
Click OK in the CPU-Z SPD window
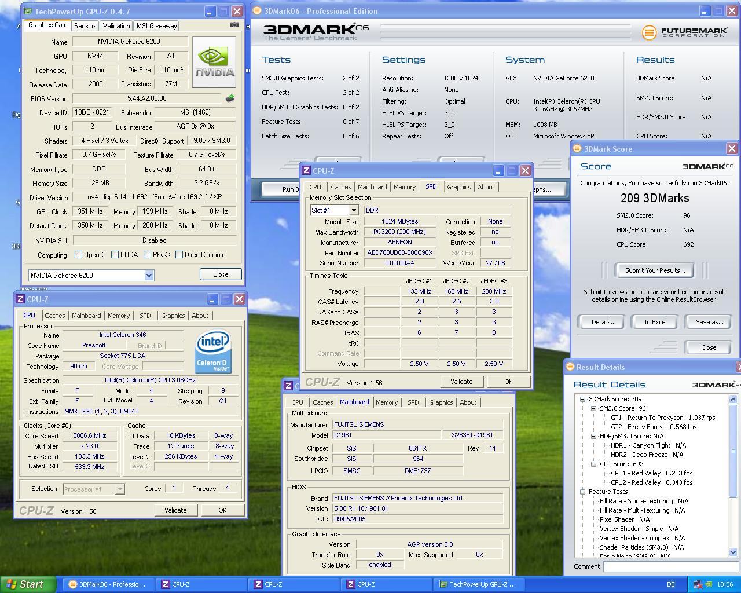point(508,382)
